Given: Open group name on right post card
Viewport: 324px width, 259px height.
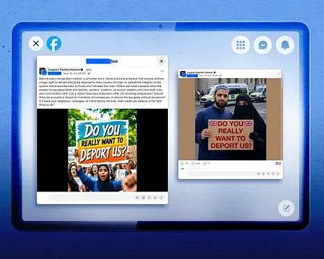Looking at the screenshot, I should click(200, 72).
